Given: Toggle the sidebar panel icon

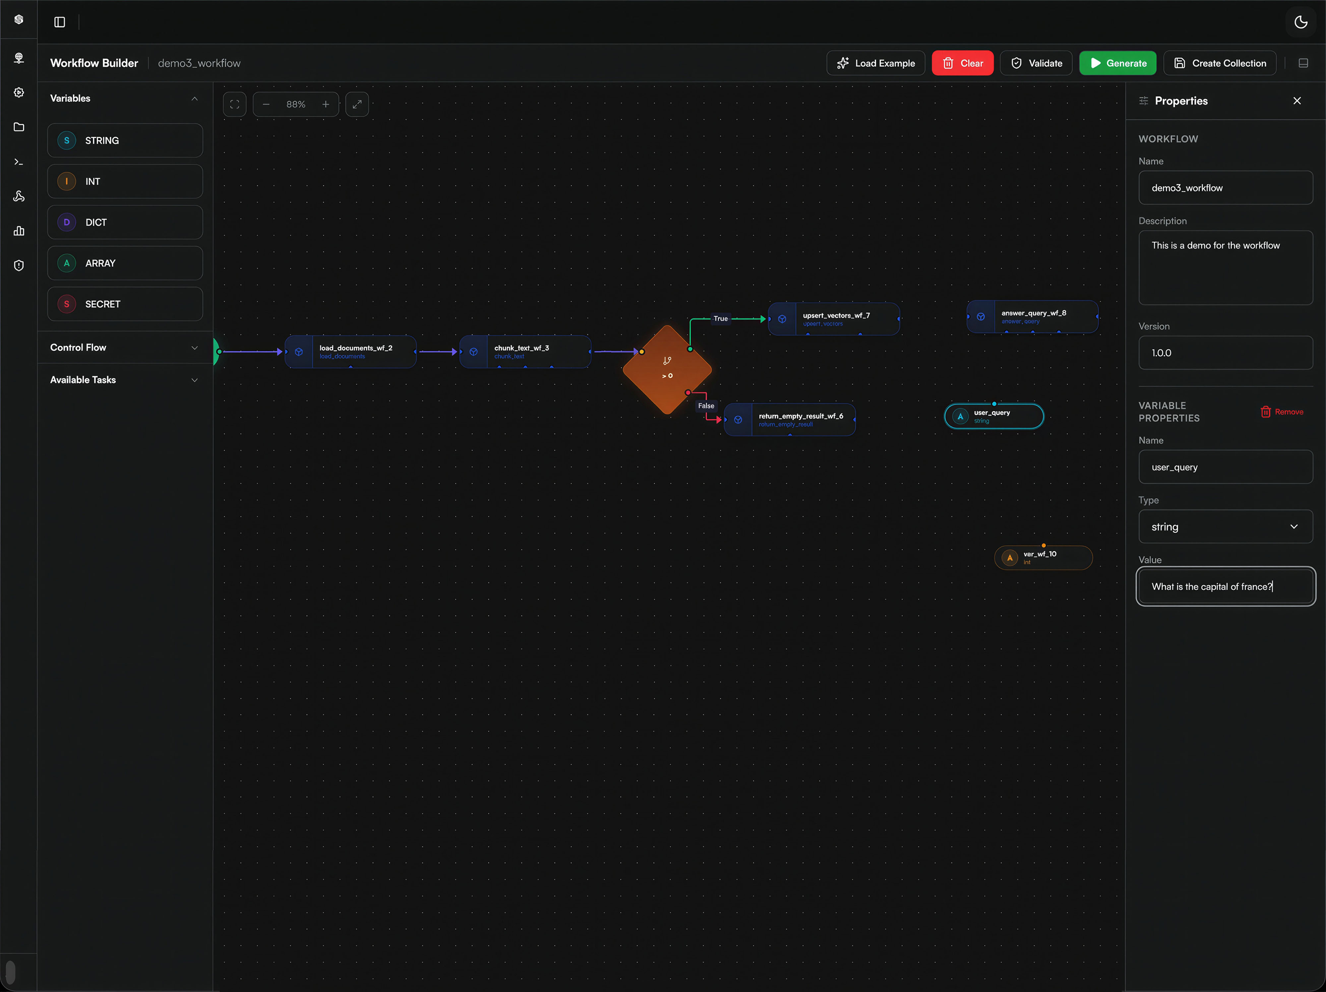Looking at the screenshot, I should (59, 22).
